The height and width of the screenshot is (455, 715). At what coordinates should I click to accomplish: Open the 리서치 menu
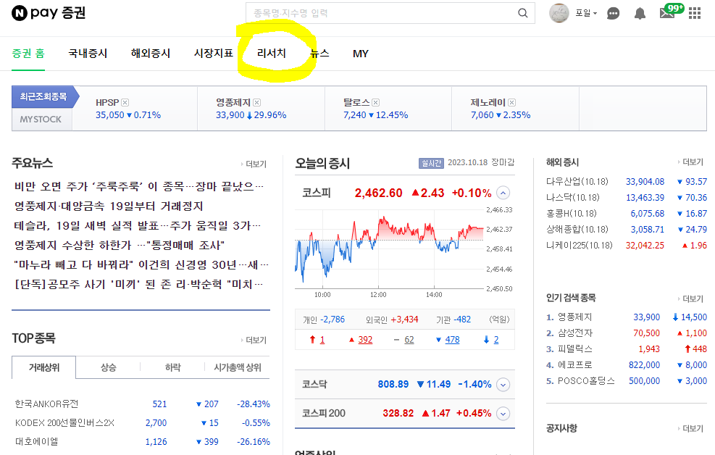pos(272,54)
